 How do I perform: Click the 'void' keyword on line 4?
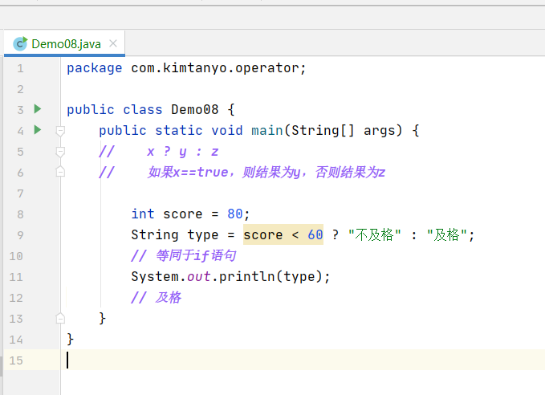click(x=227, y=131)
